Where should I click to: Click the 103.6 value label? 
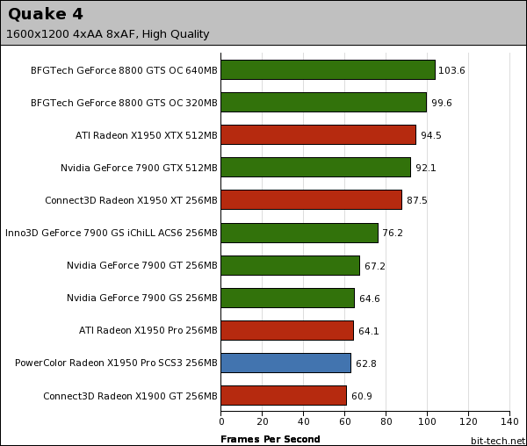(x=451, y=70)
